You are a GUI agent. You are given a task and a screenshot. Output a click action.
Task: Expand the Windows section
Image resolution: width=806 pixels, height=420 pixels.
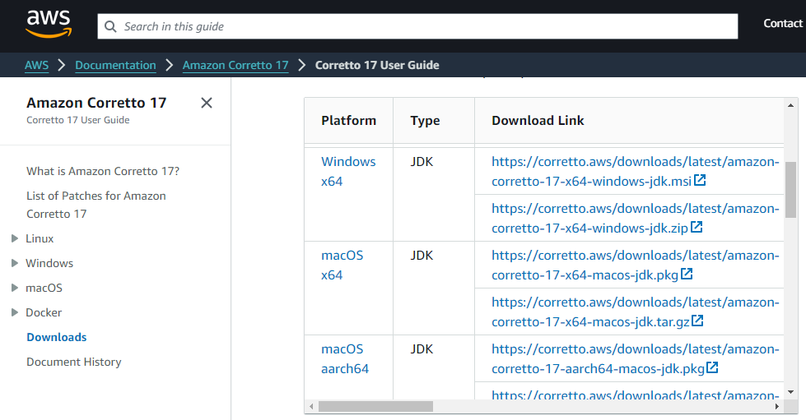tap(15, 263)
